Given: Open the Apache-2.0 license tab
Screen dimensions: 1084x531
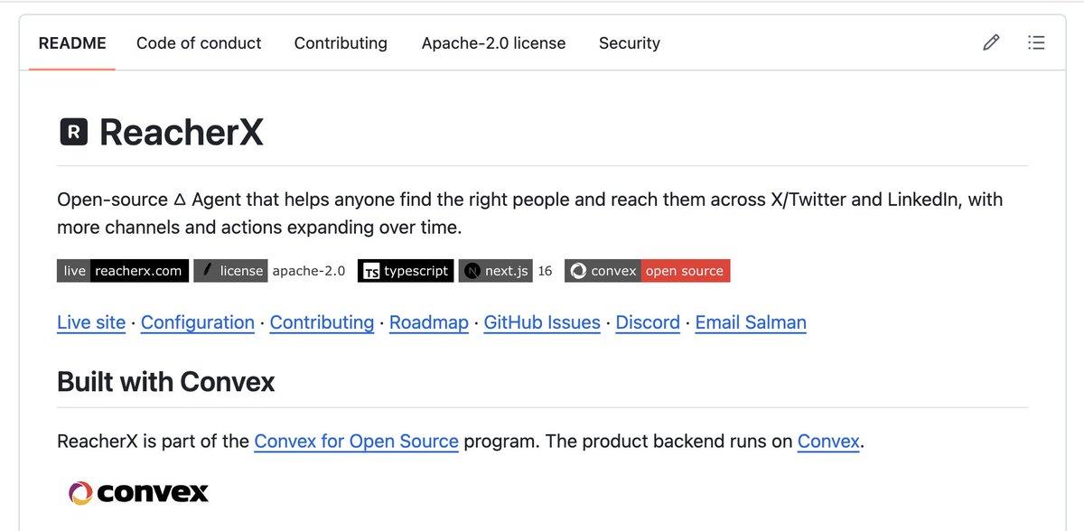Looking at the screenshot, I should (x=493, y=42).
